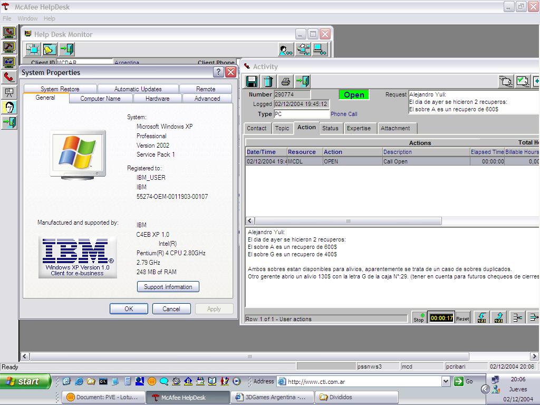Click the monitor-with-glasses icon in the left sidebar

pyautogui.click(x=9, y=62)
